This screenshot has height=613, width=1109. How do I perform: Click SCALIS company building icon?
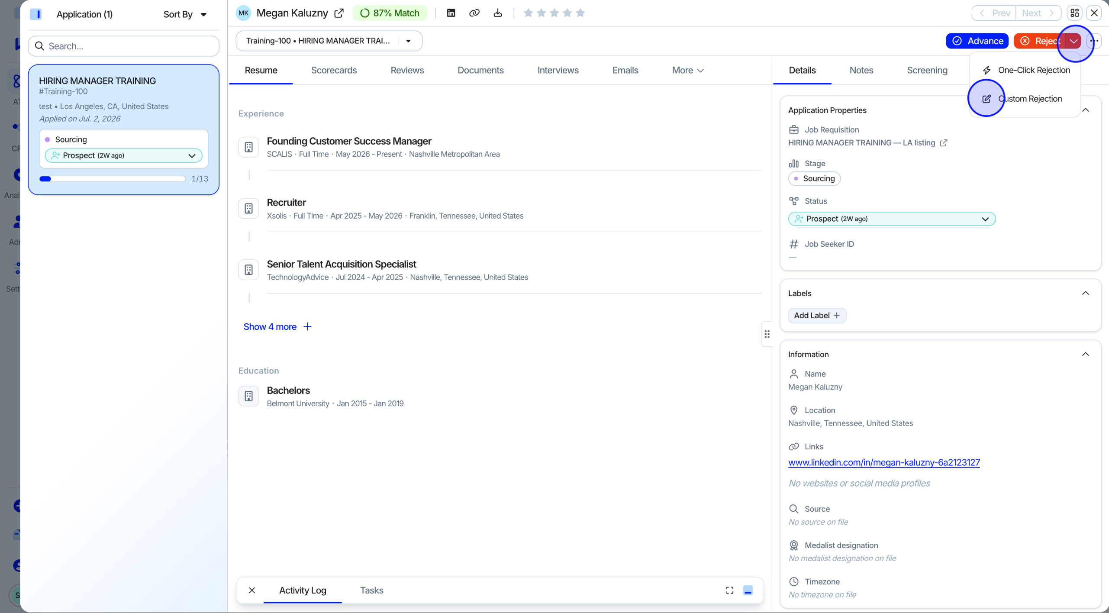(x=248, y=147)
